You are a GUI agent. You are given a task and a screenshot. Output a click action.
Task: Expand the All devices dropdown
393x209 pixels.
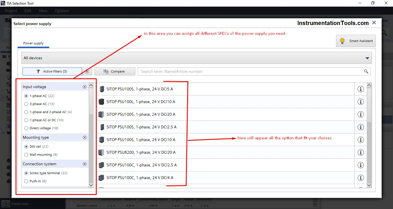pos(197,58)
